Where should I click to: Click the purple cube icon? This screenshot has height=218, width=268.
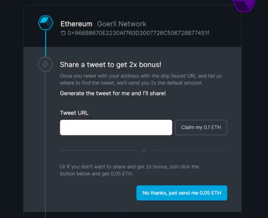[x=244, y=4]
